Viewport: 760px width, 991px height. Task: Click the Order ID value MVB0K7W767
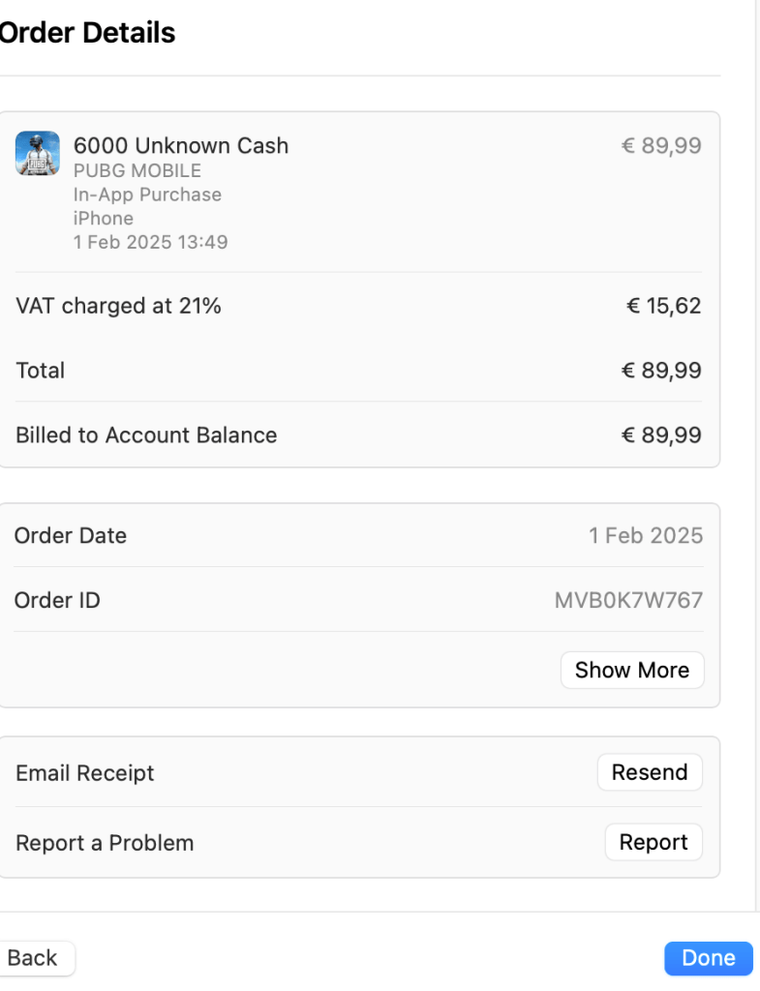(x=628, y=600)
